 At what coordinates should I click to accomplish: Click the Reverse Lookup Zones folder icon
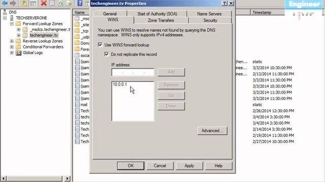pyautogui.click(x=18, y=41)
